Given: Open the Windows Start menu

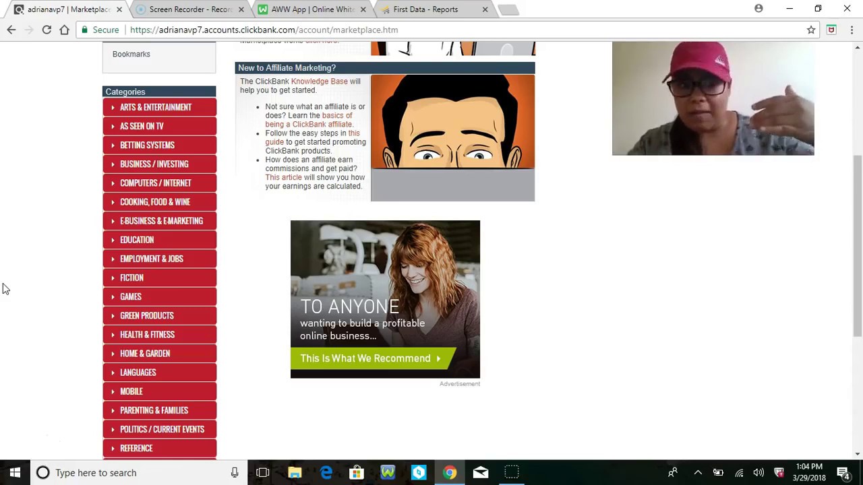Looking at the screenshot, I should click(15, 473).
